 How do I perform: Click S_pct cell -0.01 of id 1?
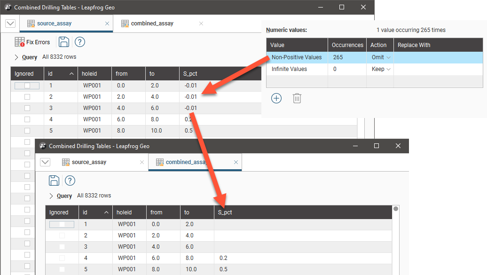click(191, 86)
